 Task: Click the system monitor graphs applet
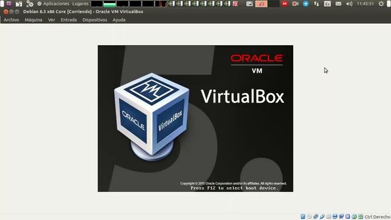(129, 4)
